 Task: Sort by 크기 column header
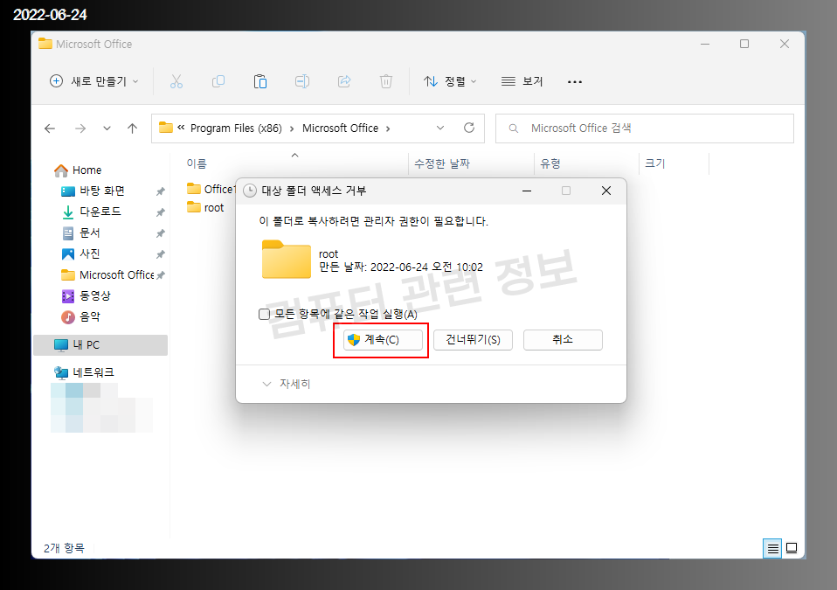[655, 163]
